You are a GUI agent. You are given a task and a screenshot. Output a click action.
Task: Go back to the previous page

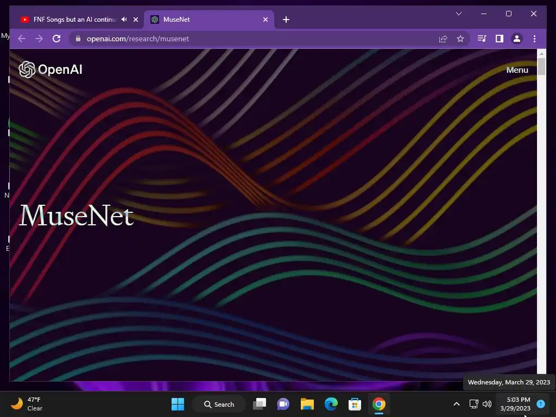coord(22,39)
